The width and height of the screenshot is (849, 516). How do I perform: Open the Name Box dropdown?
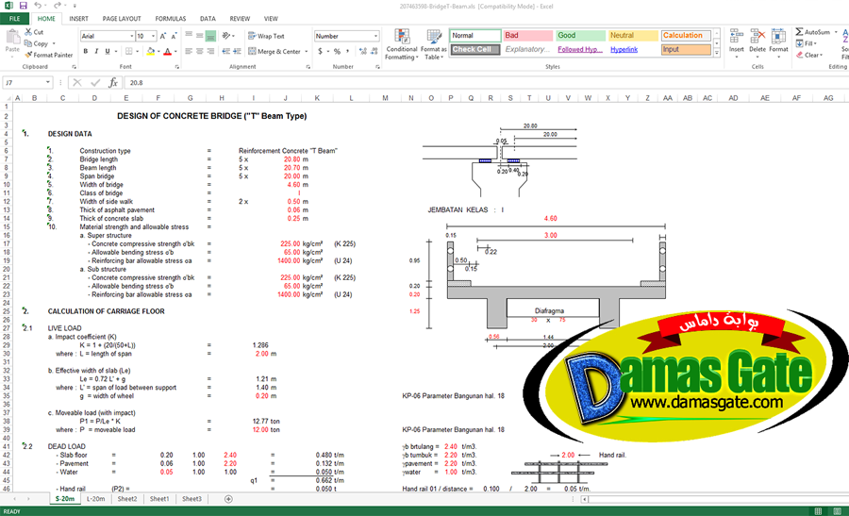48,82
